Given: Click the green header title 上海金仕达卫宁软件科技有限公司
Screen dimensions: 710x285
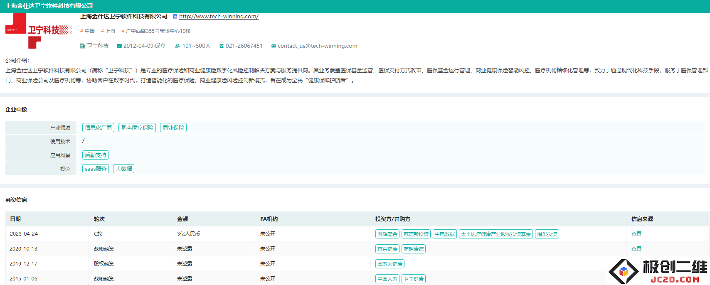Looking at the screenshot, I should (49, 6).
